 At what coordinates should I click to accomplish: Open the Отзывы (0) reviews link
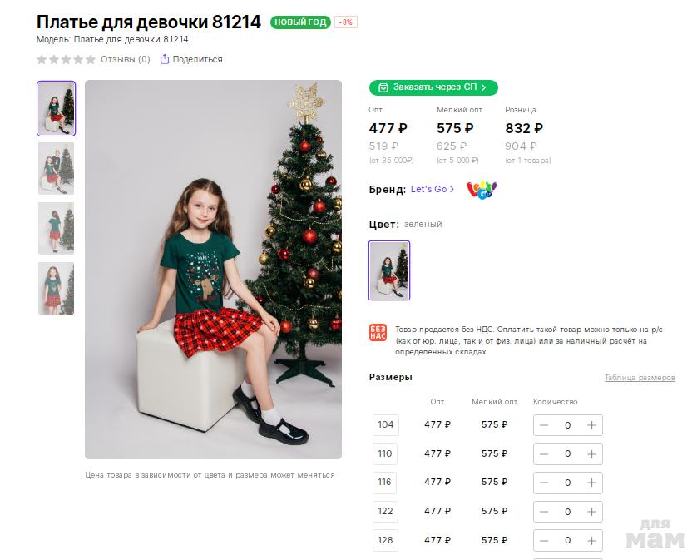point(125,59)
